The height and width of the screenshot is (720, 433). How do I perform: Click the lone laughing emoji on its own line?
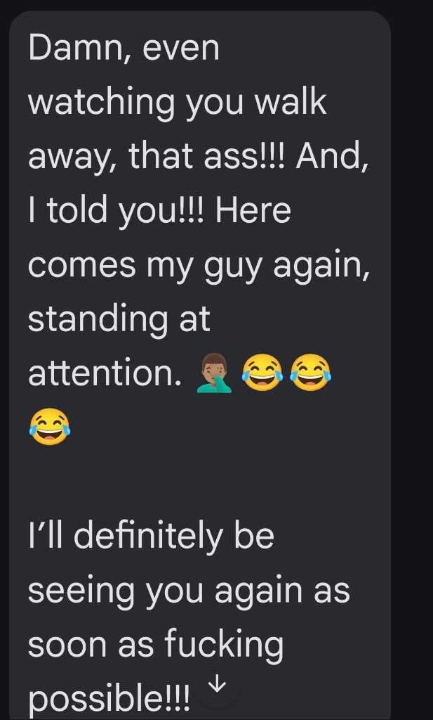(x=50, y=427)
